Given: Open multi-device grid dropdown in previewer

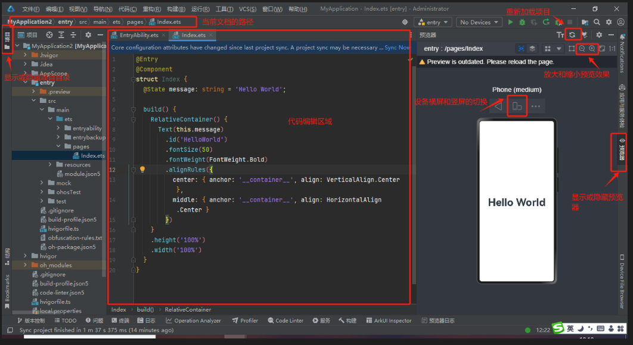Looking at the screenshot, I should [x=553, y=48].
